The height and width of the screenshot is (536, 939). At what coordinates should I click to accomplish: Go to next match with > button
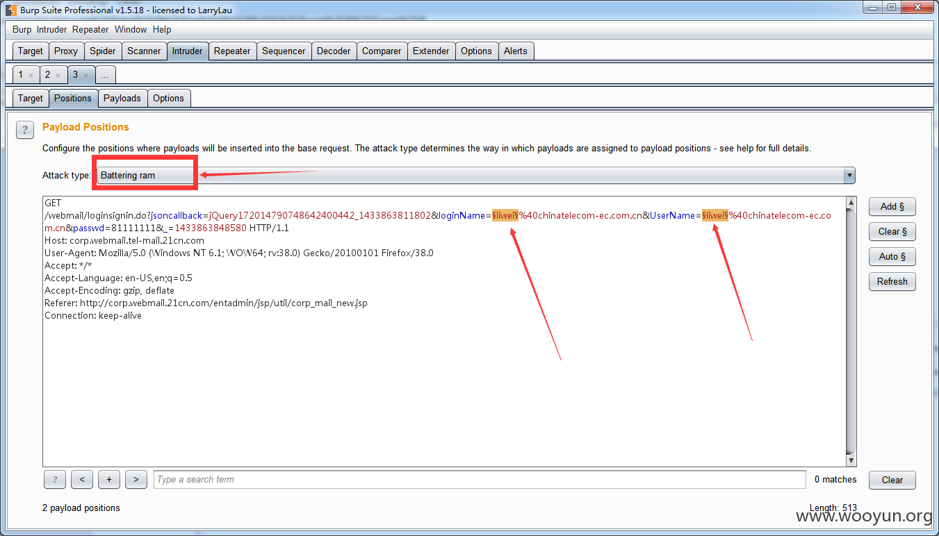136,479
